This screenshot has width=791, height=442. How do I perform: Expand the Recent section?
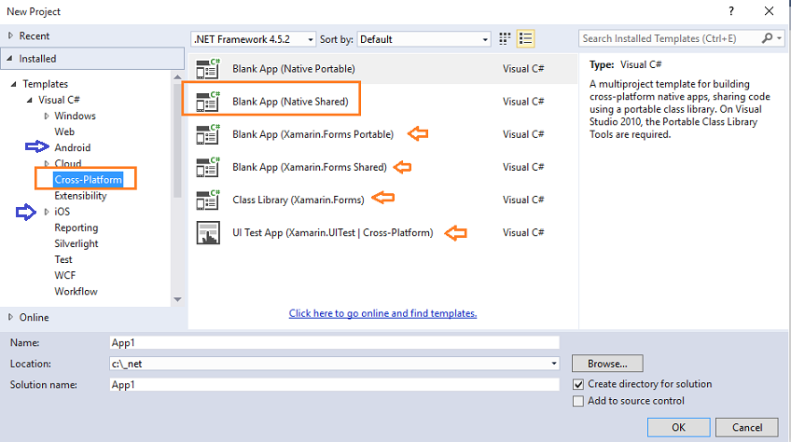(x=10, y=35)
